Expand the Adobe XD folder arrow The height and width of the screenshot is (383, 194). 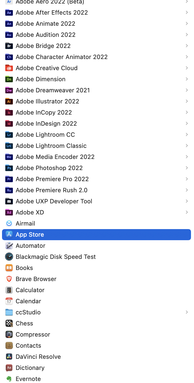[187, 212]
